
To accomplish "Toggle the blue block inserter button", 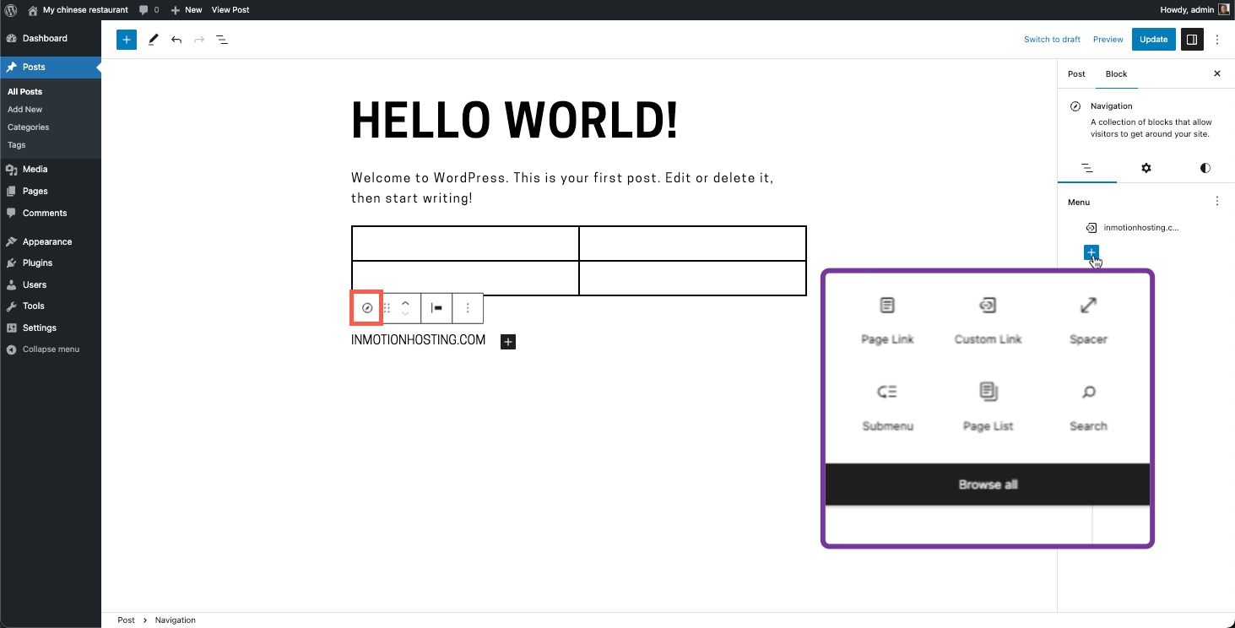I will coord(127,40).
